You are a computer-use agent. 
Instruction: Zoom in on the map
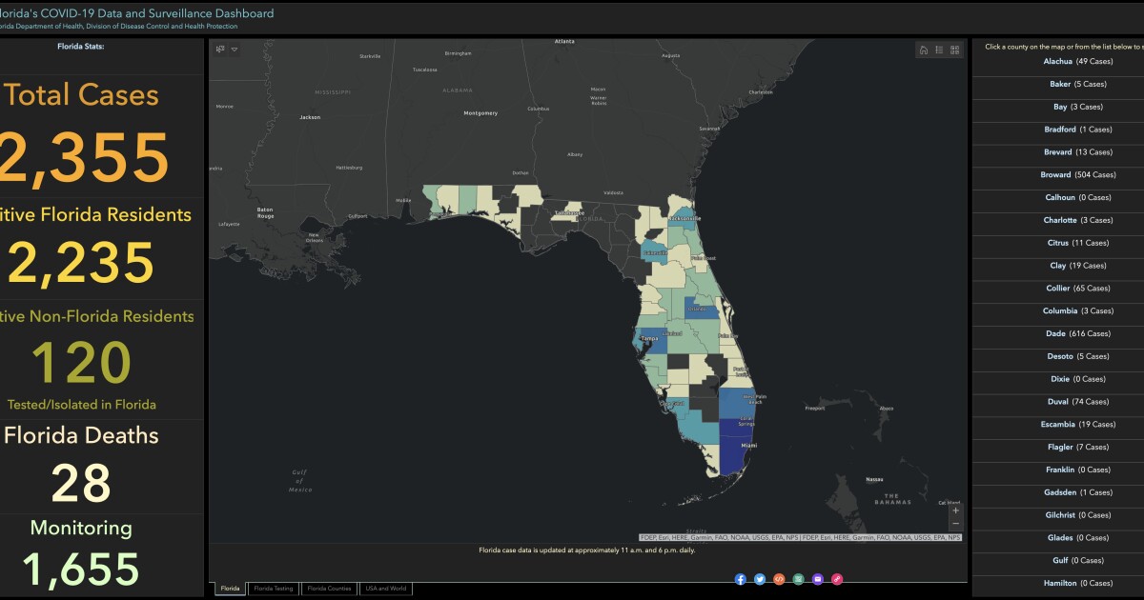click(956, 510)
